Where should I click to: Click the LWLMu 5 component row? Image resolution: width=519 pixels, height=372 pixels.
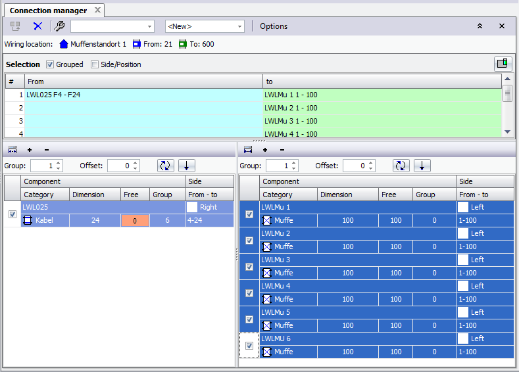tap(357, 312)
